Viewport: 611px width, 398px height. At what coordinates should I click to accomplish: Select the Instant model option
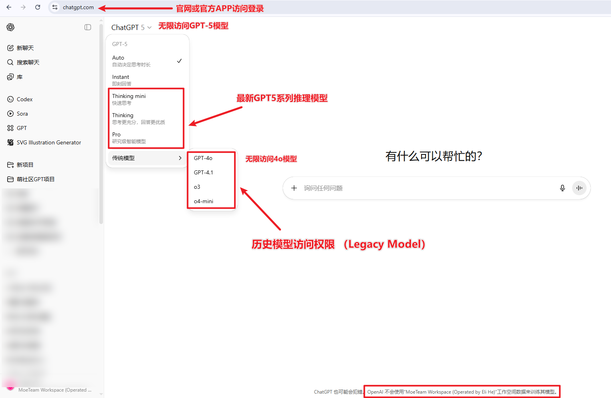[x=147, y=80]
